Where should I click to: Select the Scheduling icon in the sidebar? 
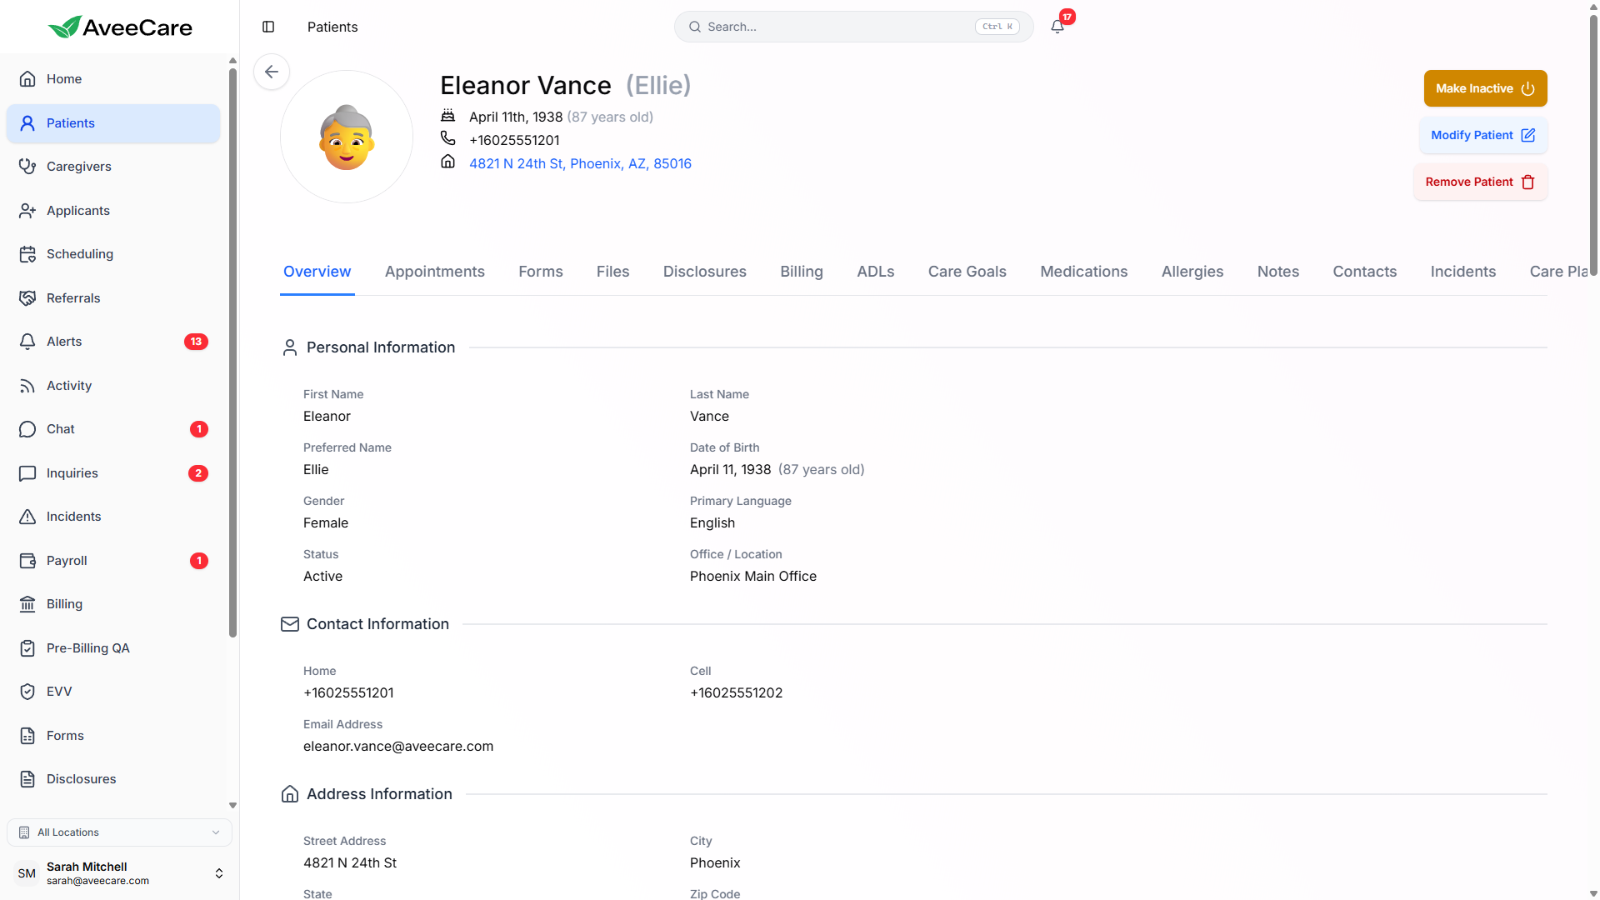tap(28, 253)
